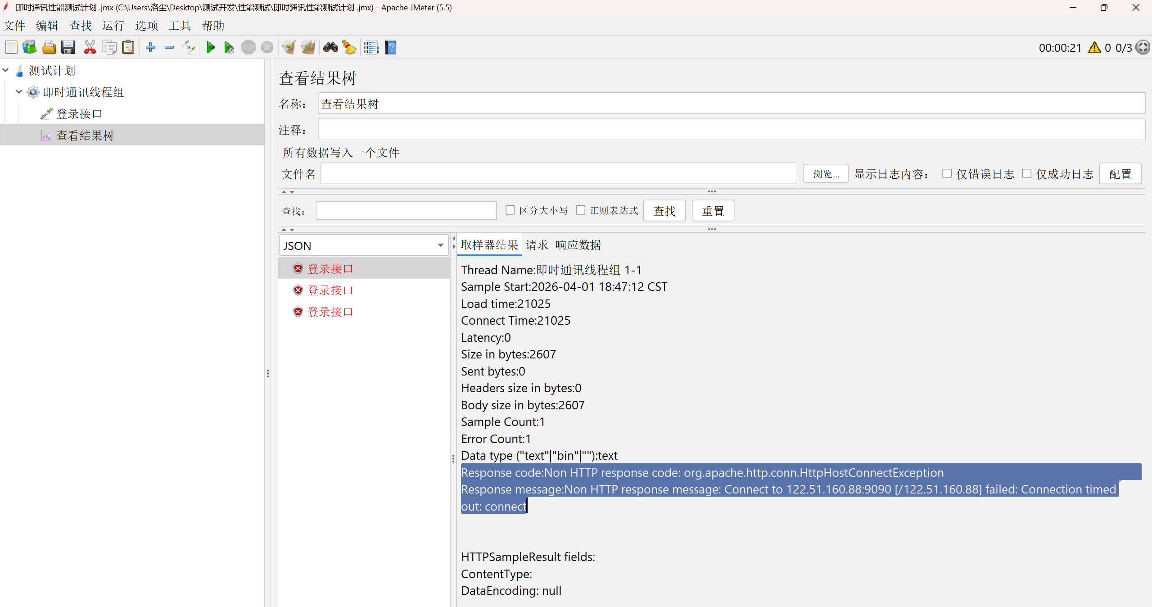The height and width of the screenshot is (607, 1152).
Task: Click the Cut scissors icon
Action: pos(90,47)
